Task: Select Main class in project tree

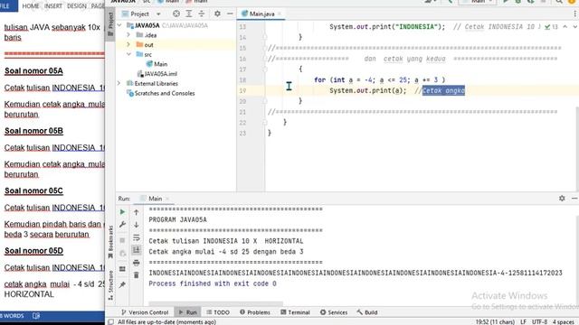Action: pos(157,64)
